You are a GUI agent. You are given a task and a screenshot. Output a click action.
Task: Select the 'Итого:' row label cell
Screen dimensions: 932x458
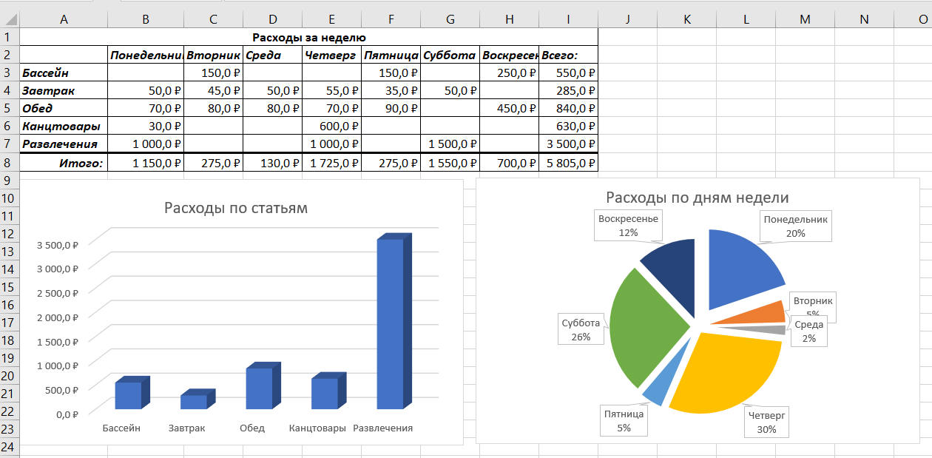coord(64,163)
